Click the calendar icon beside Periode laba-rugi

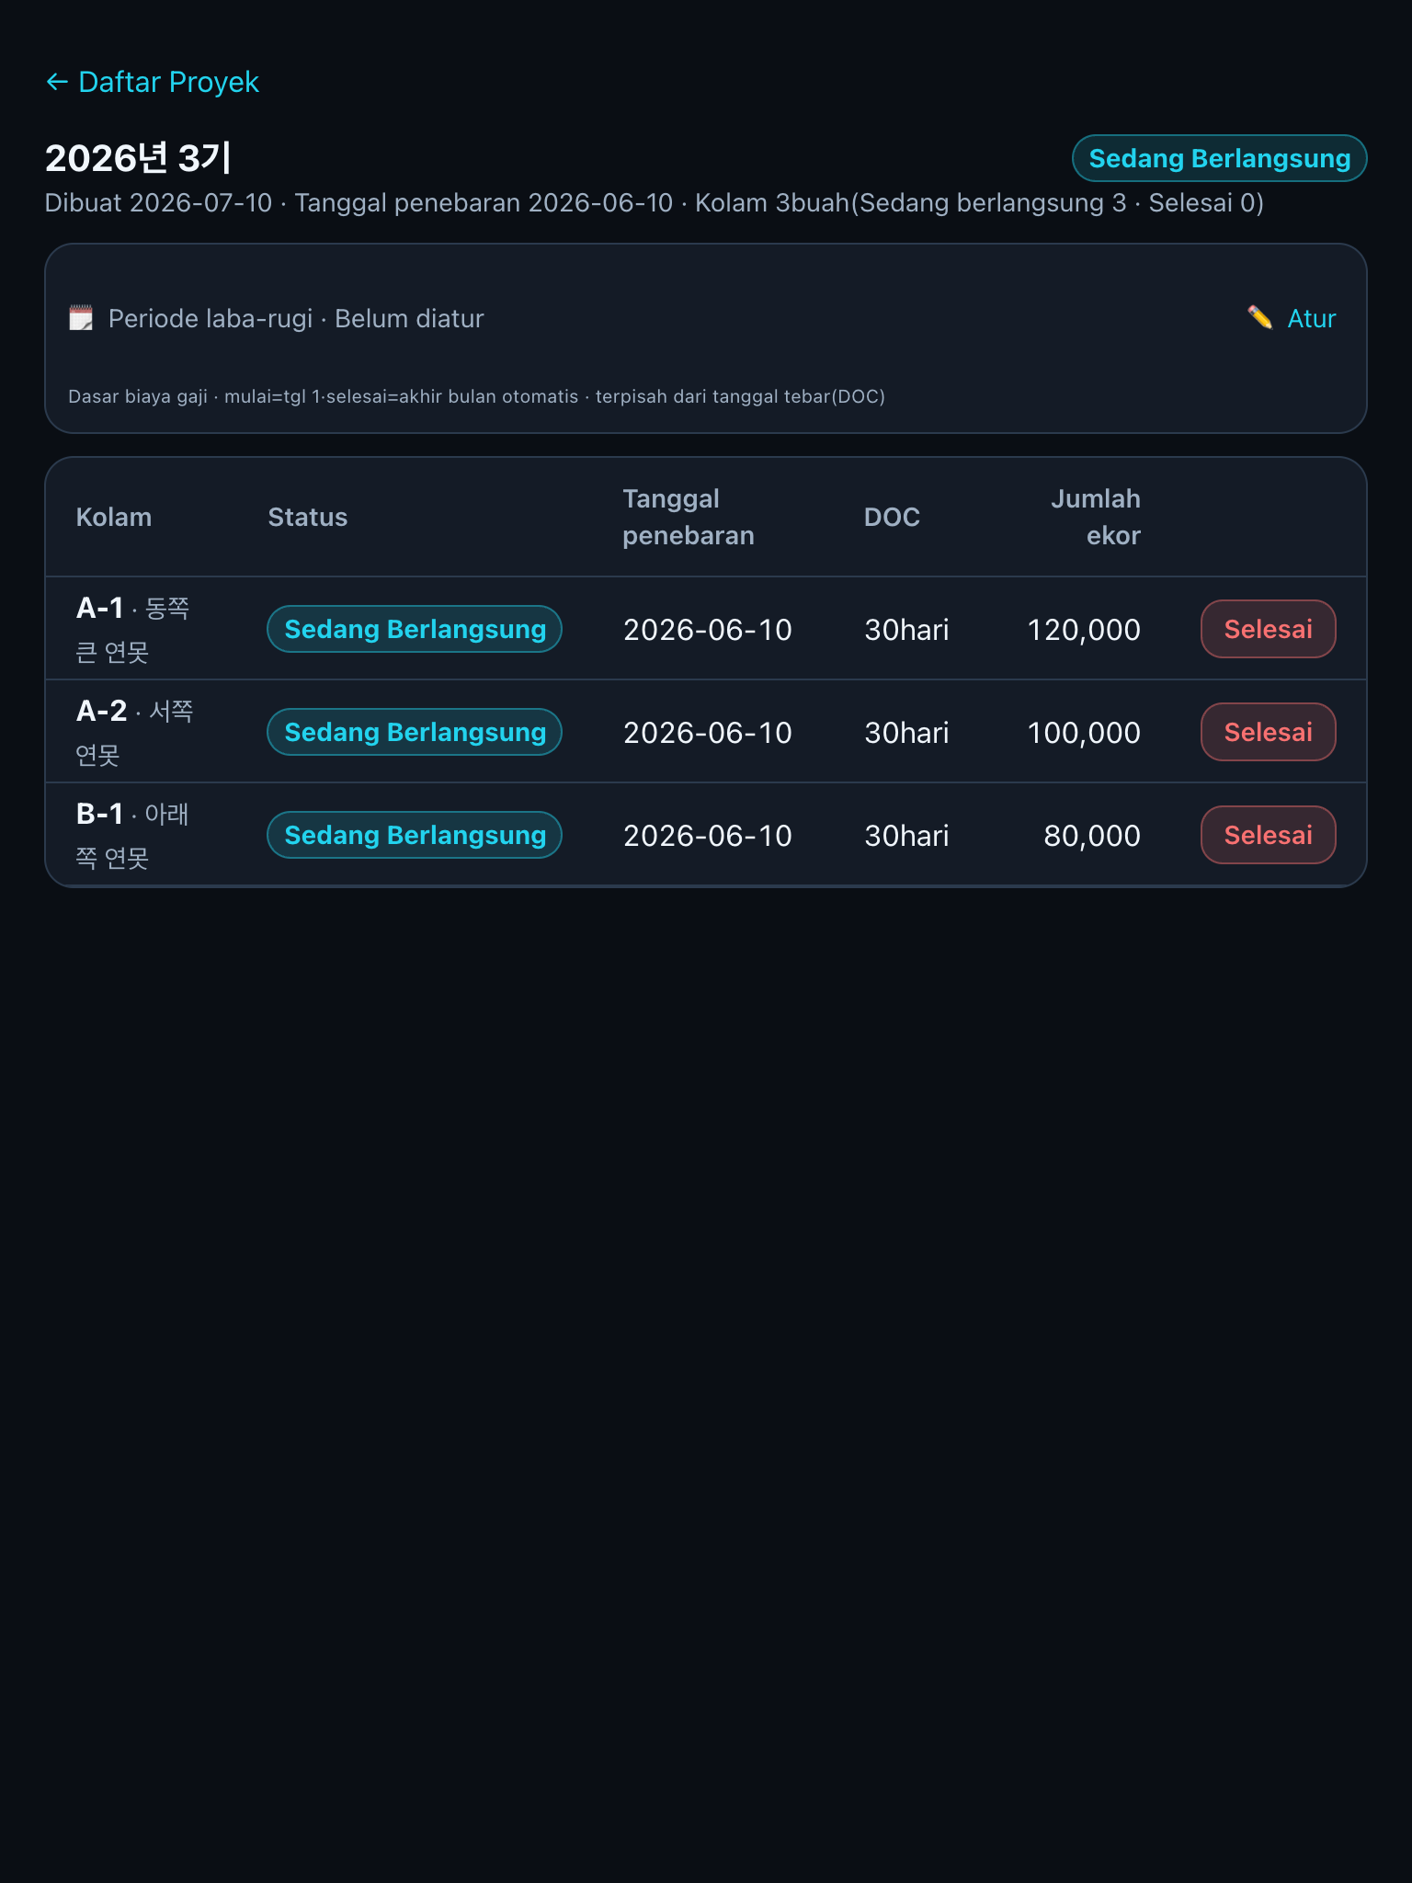pyautogui.click(x=81, y=318)
